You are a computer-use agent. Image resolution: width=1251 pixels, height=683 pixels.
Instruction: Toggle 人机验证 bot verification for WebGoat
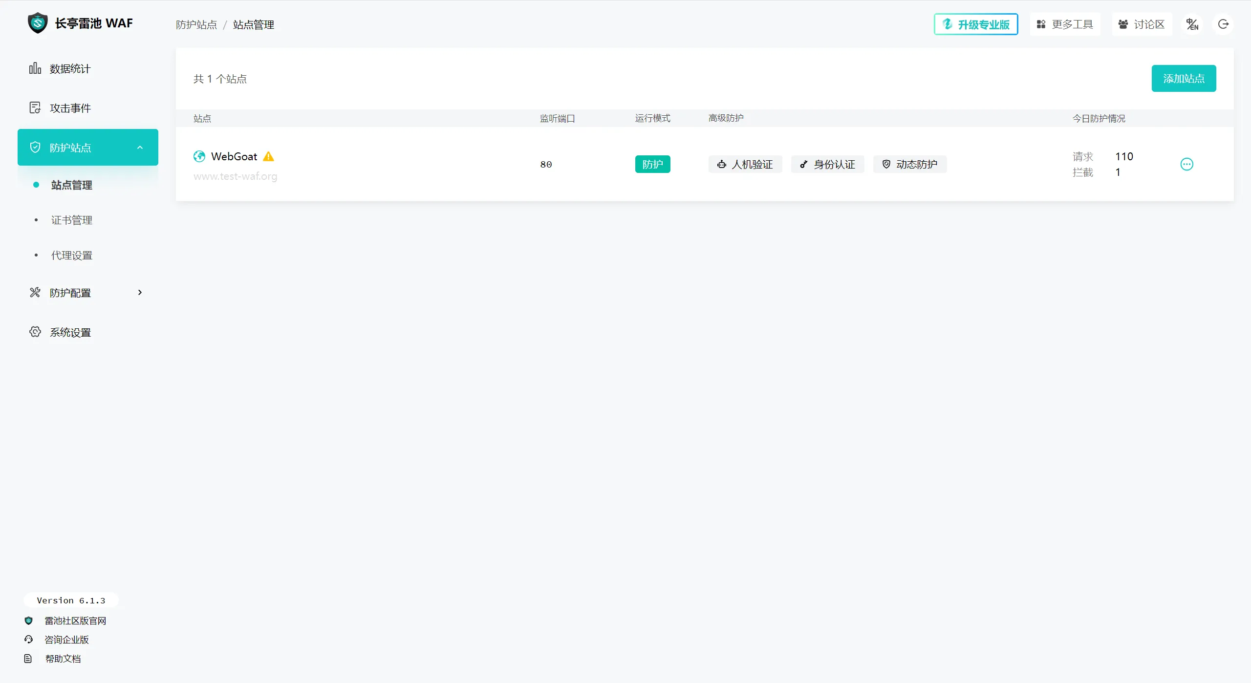(x=745, y=164)
